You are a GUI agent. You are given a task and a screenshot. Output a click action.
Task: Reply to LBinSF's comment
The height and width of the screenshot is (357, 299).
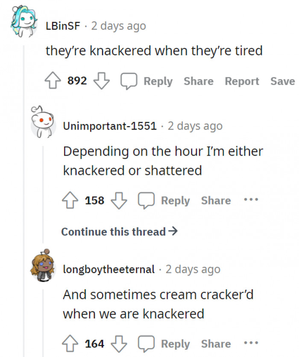[158, 81]
